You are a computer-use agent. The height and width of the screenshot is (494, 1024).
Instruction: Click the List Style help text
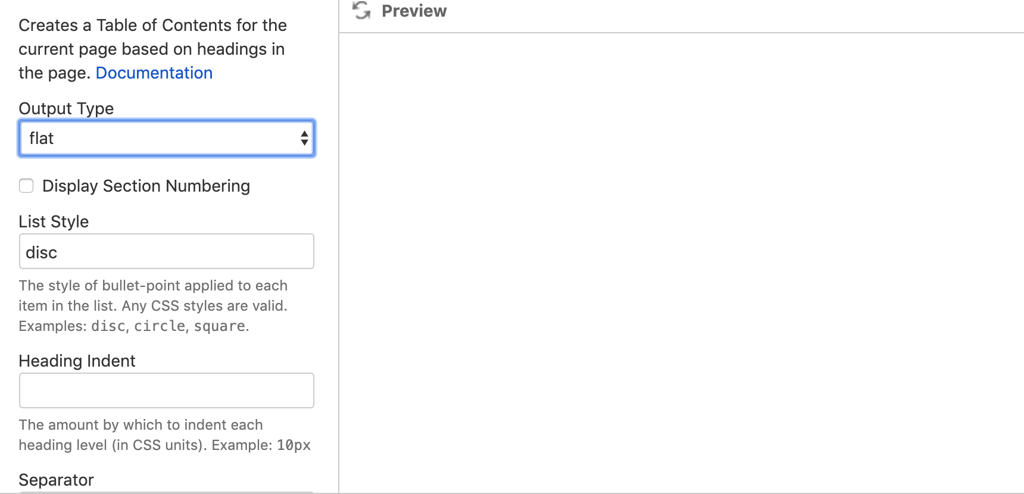pyautogui.click(x=154, y=306)
